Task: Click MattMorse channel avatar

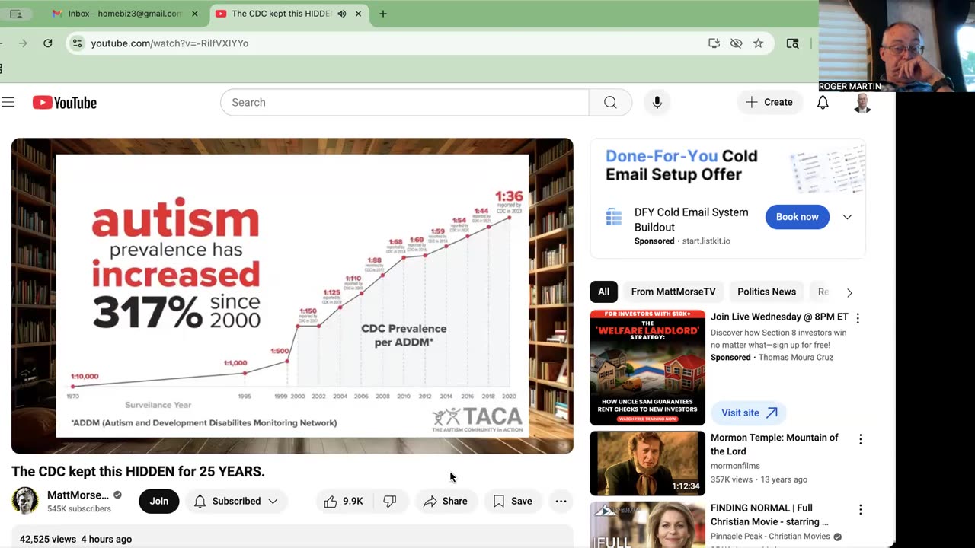Action: pos(25,501)
